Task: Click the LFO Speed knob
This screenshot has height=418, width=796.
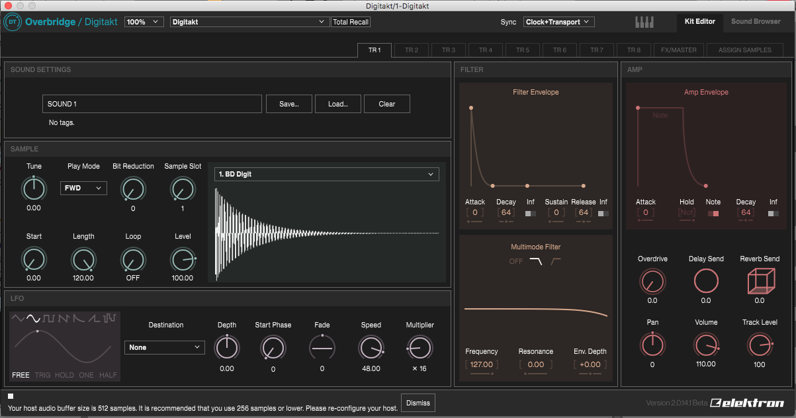Action: [x=371, y=347]
